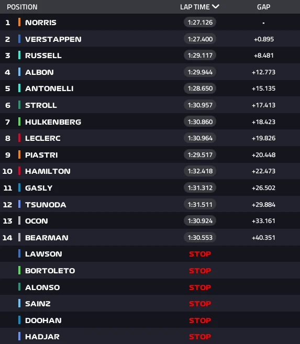Select the green team bar next to STROLL

click(x=19, y=105)
